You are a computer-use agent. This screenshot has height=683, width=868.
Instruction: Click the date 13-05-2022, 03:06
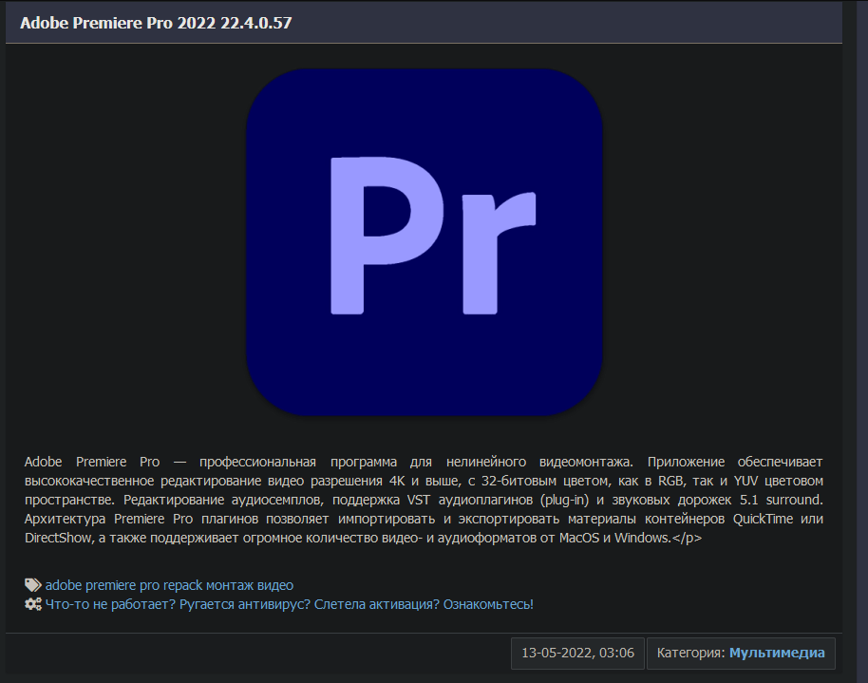tap(577, 654)
